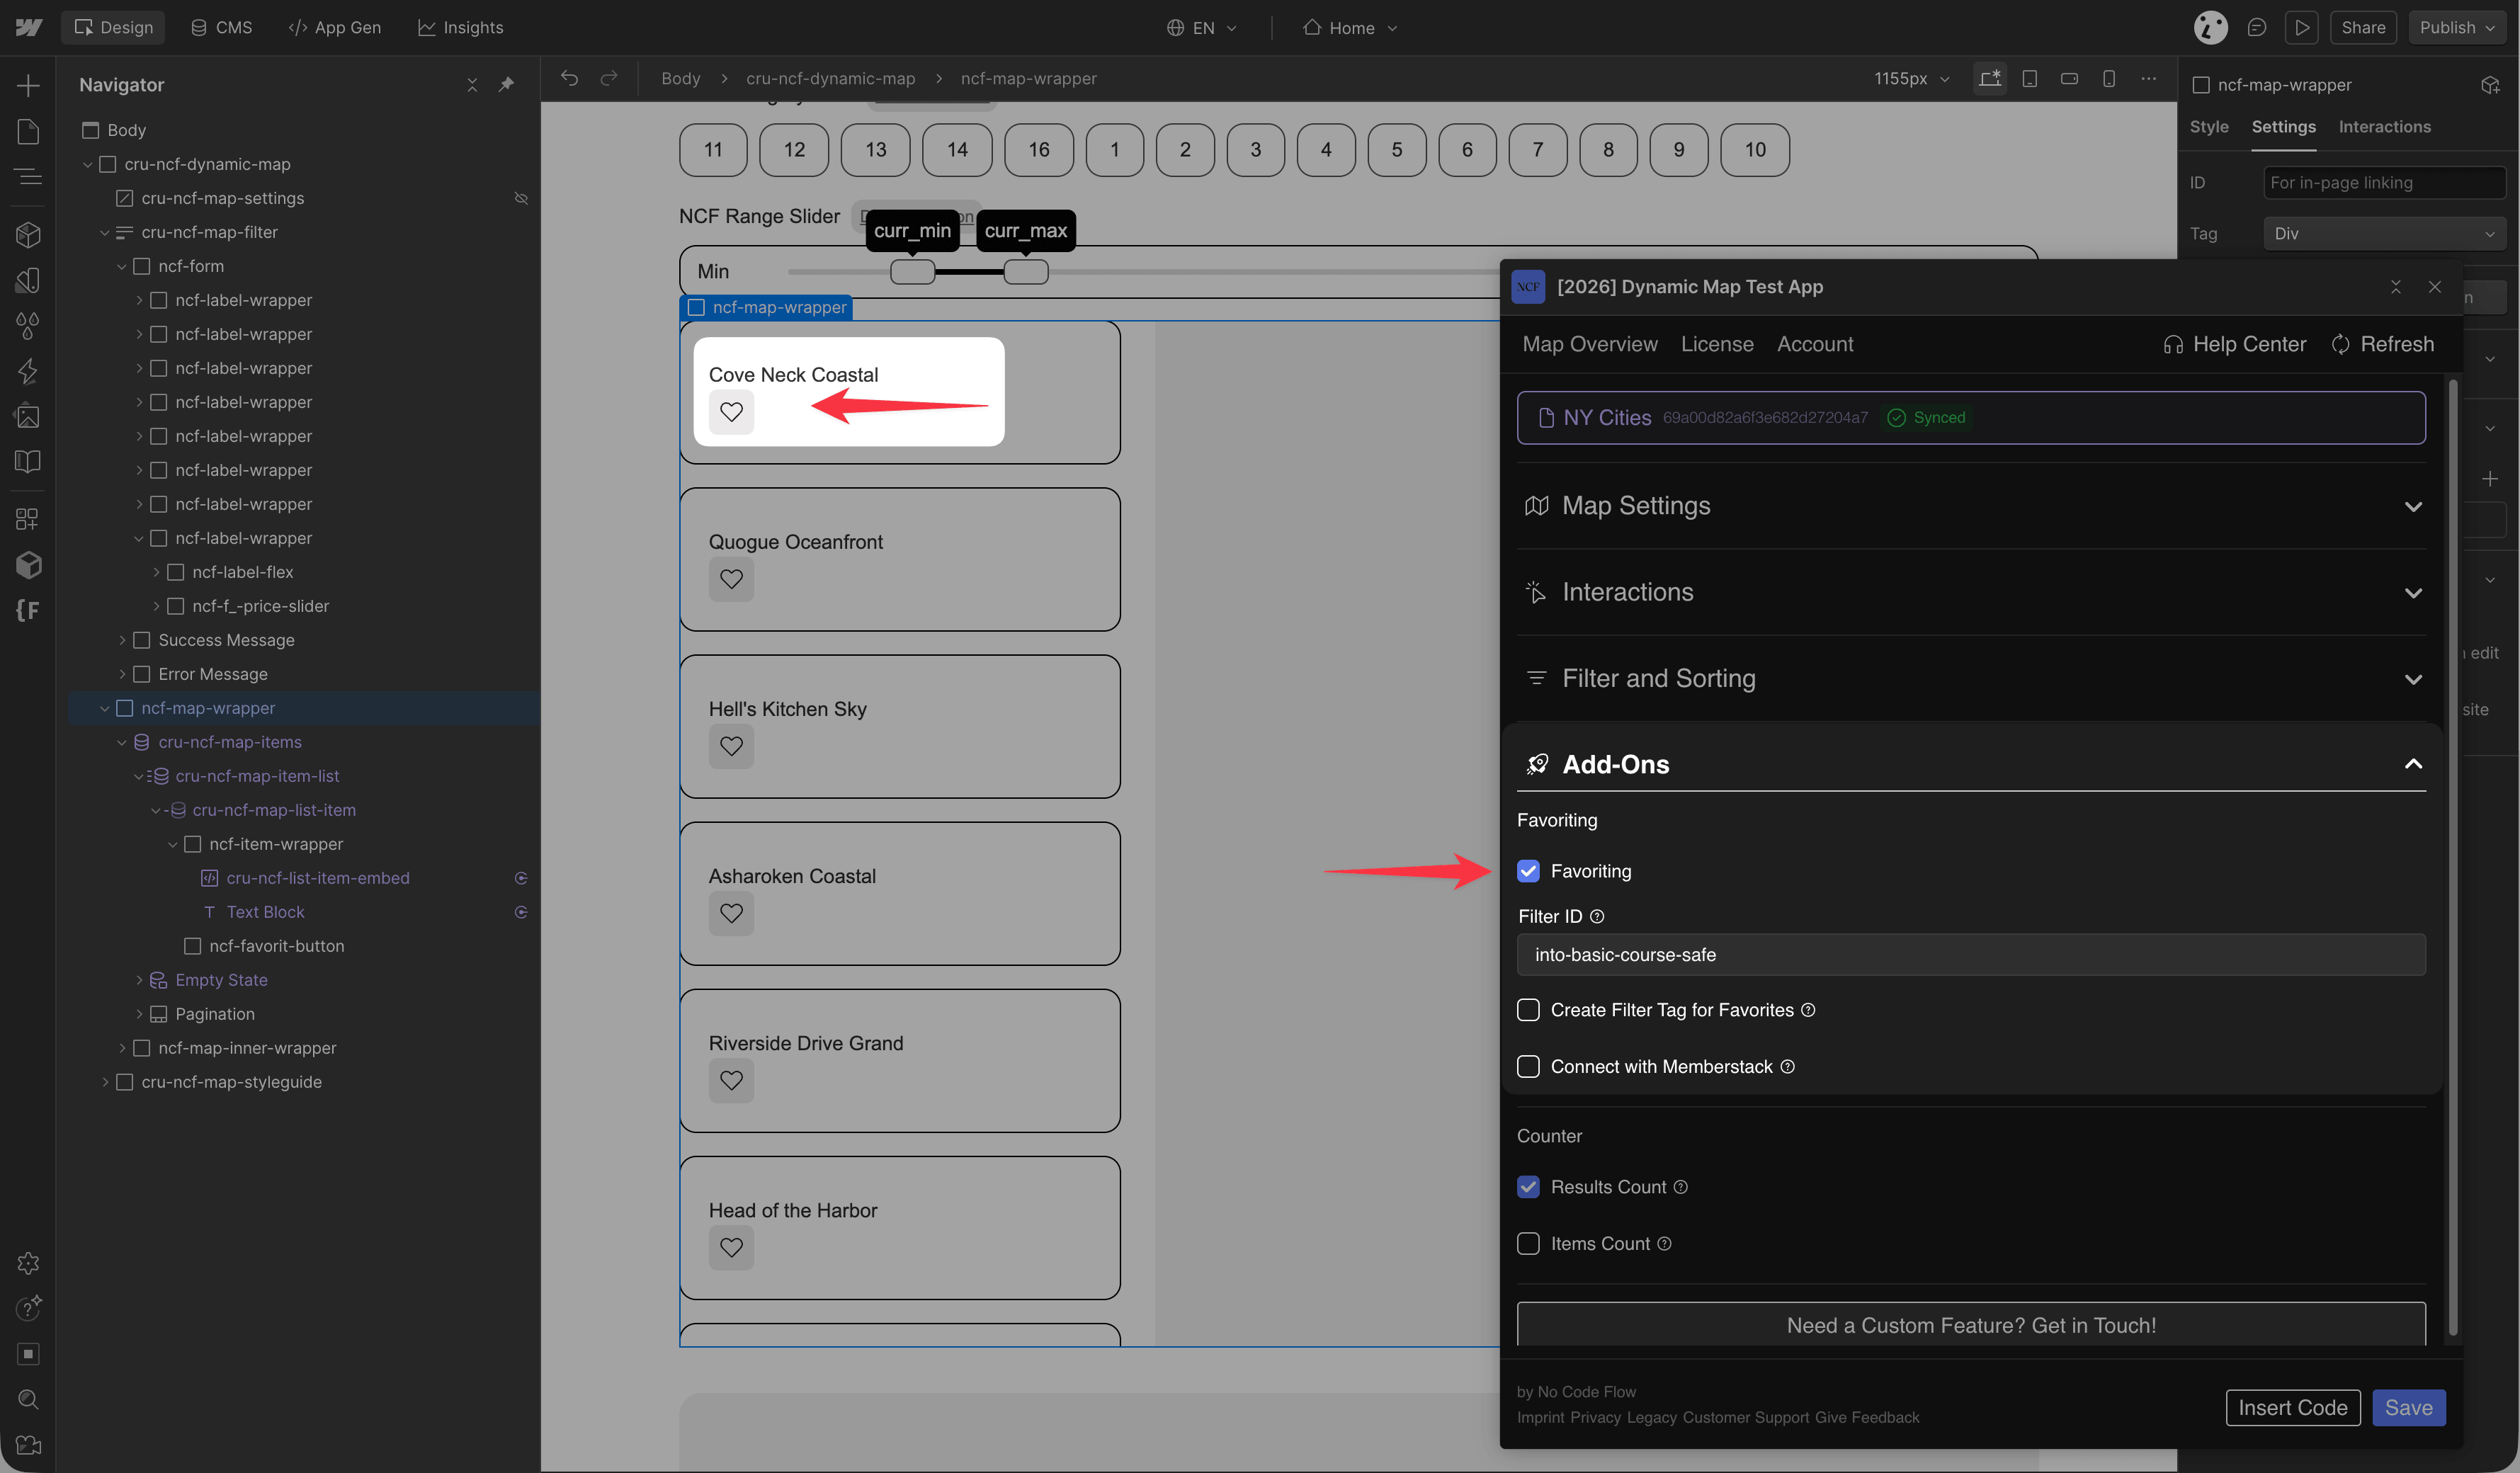The image size is (2520, 1473).
Task: Open site settings gear icon
Action: click(x=28, y=1263)
